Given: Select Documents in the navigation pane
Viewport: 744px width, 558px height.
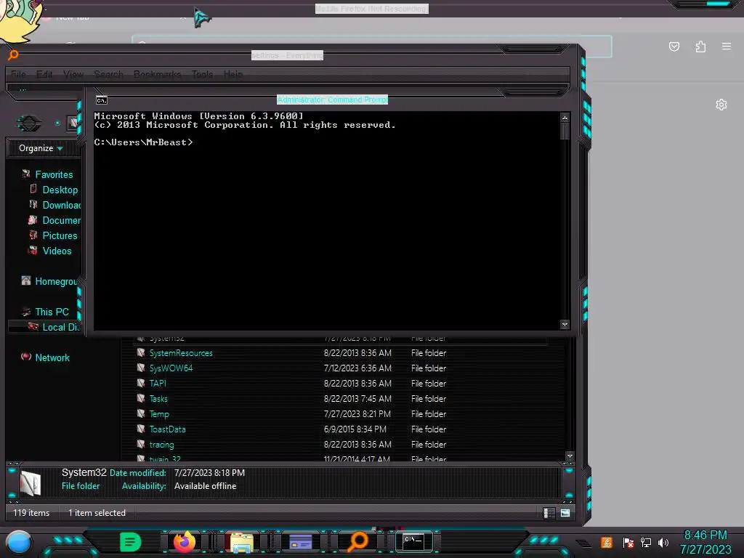Looking at the screenshot, I should 61,220.
